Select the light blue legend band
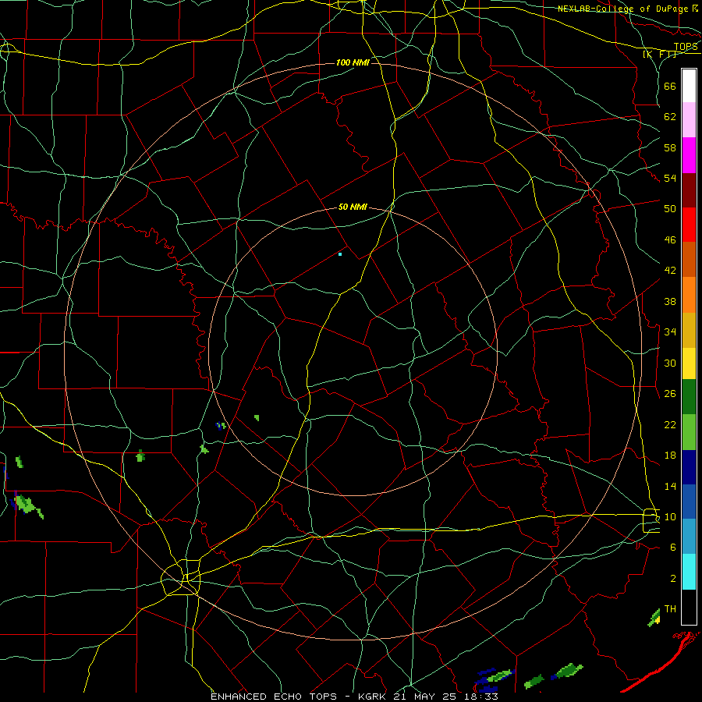The image size is (702, 702). (x=689, y=537)
